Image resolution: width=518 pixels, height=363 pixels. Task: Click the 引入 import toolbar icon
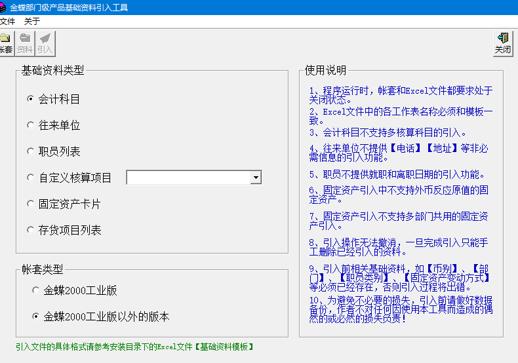point(45,43)
